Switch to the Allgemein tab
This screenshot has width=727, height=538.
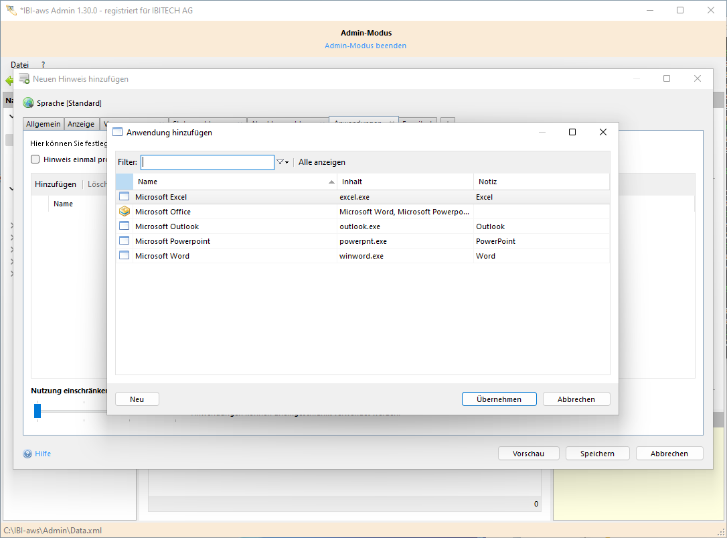tap(44, 124)
